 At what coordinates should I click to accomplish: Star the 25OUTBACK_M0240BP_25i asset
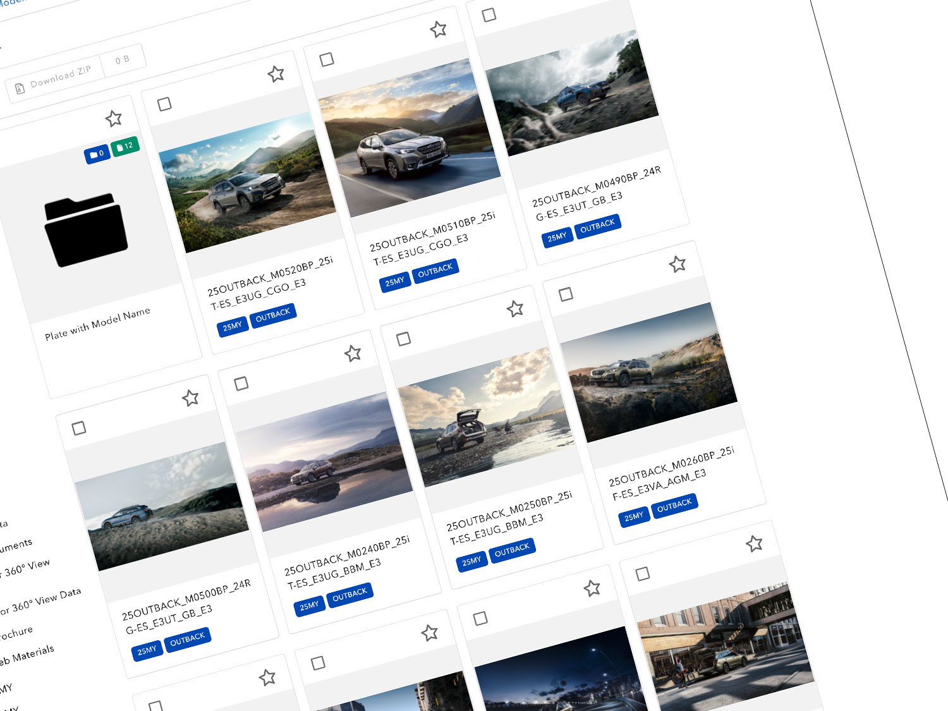point(353,353)
